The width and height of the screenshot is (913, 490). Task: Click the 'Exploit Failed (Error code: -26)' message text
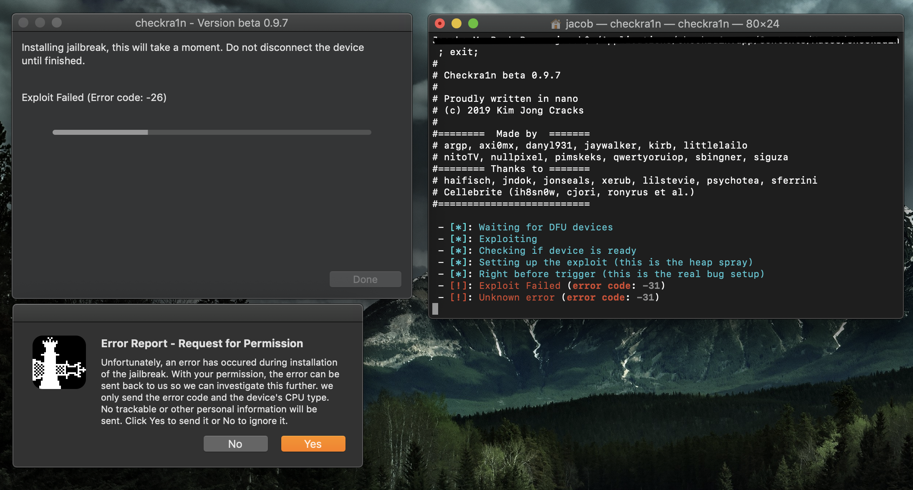[x=94, y=98]
